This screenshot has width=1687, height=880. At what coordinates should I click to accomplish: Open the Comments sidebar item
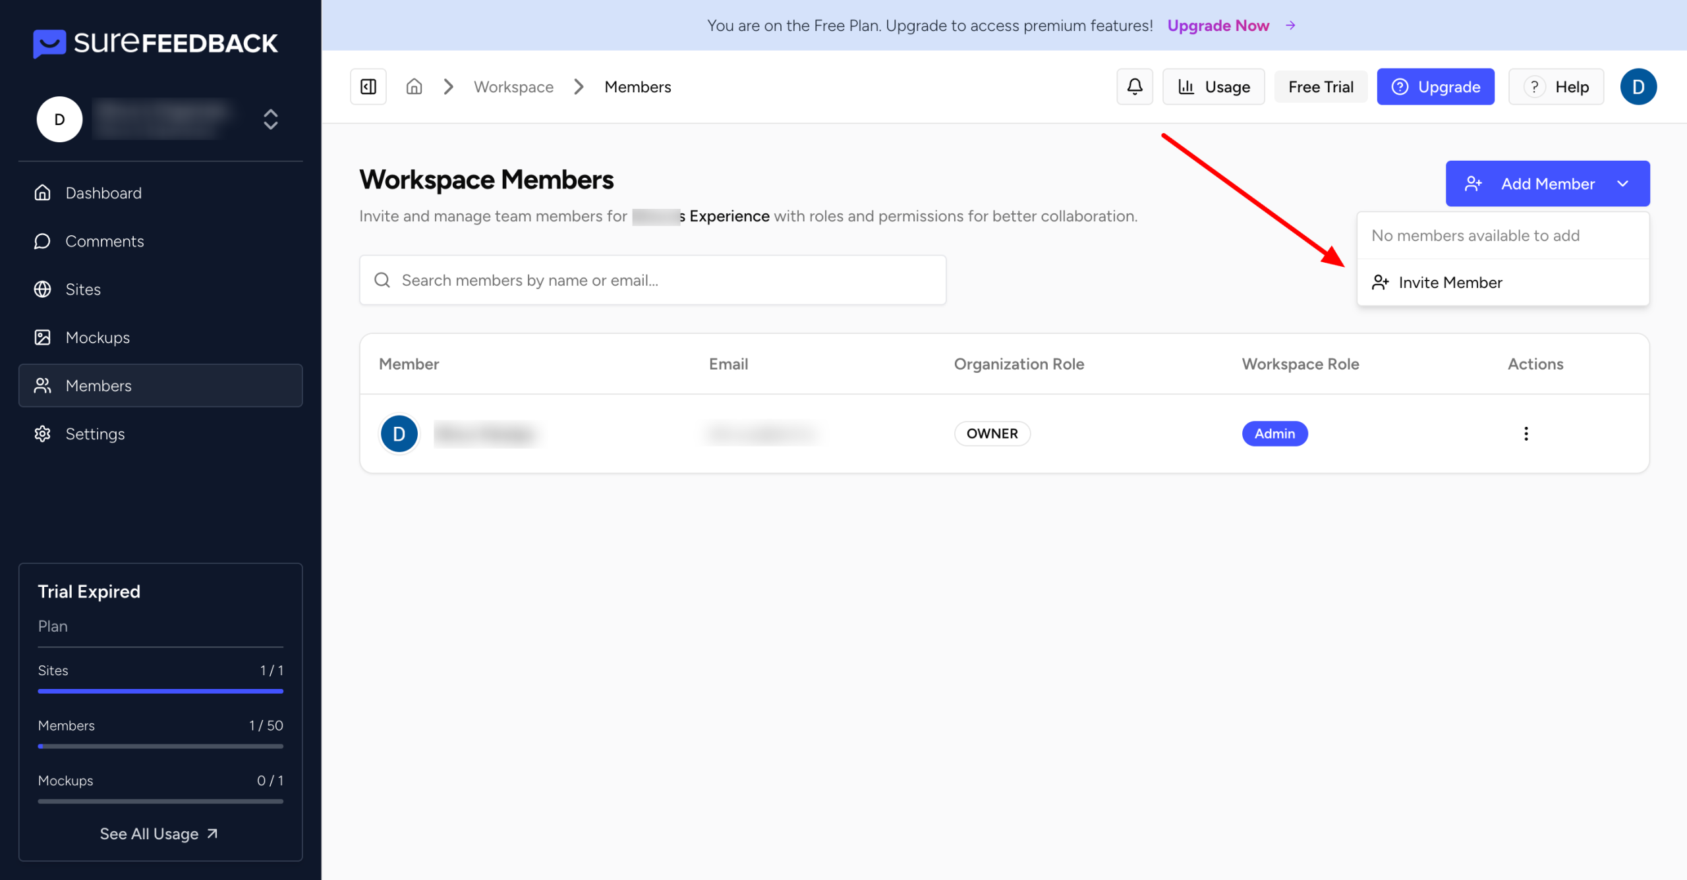[104, 241]
